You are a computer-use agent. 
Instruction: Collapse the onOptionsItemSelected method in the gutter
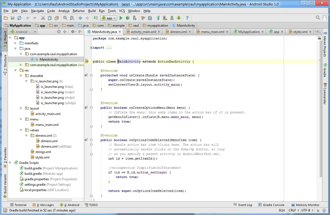point(91,141)
